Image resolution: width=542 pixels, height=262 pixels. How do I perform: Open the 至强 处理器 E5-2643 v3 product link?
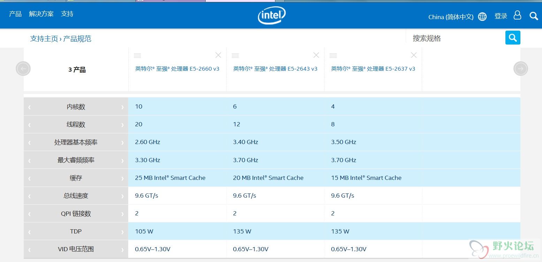[x=275, y=69]
